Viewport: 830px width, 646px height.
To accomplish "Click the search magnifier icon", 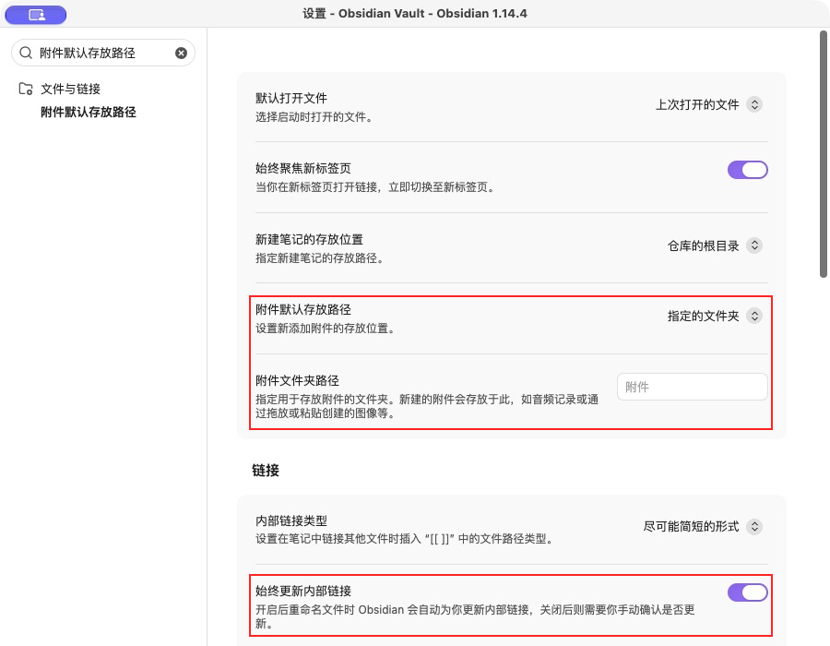I will pyautogui.click(x=26, y=53).
